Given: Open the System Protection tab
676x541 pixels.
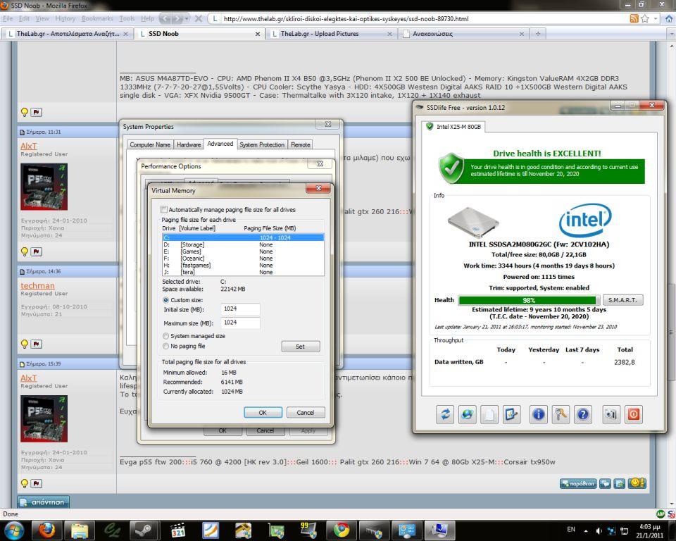Looking at the screenshot, I should pos(262,144).
